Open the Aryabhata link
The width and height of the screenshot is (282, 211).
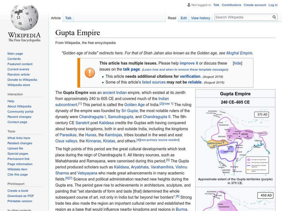140,167
